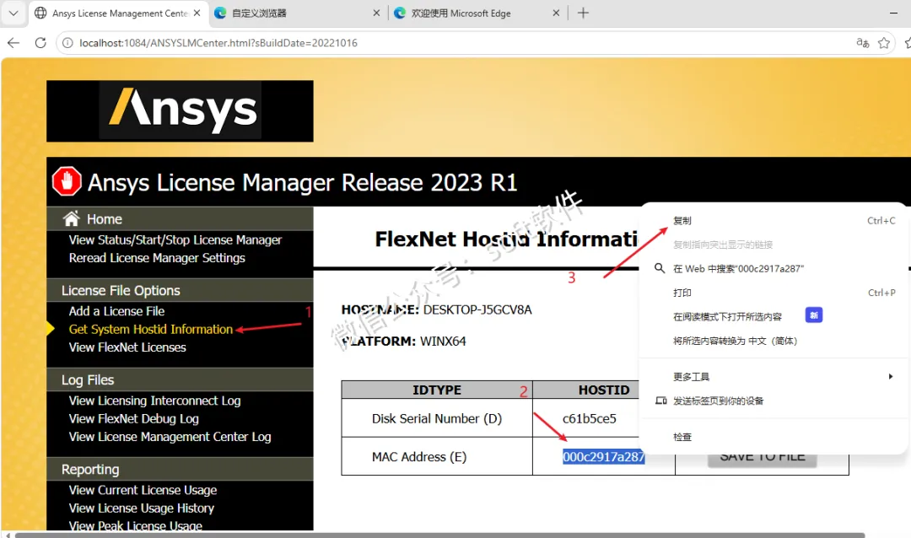The width and height of the screenshot is (911, 538).
Task: Open new tab with plus icon
Action: [583, 13]
